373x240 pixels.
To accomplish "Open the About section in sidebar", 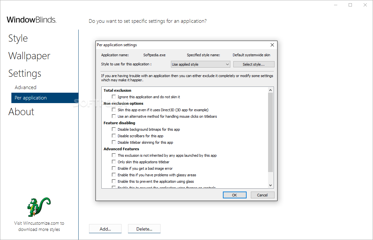I will click(x=21, y=112).
